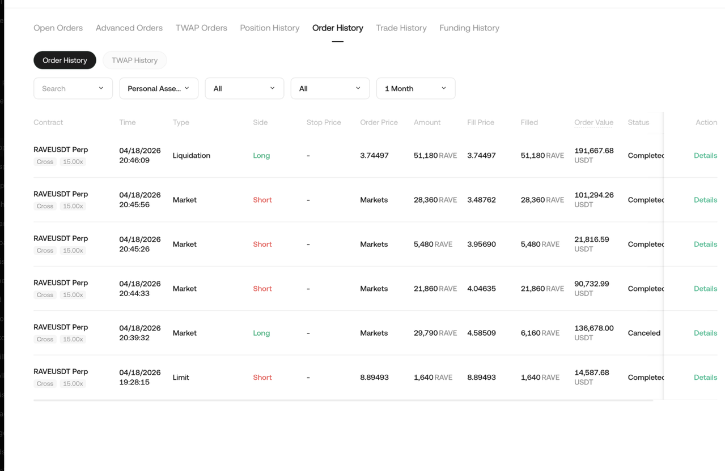Screen dimensions: 725x471
Task: Click the 15.00x leverage tag in first row
Action: click(x=73, y=162)
